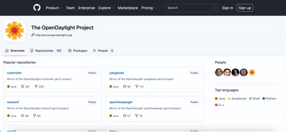Viewport: 286px width, 132px height.
Task: Expand the Product dropdown menu
Action: click(54, 8)
